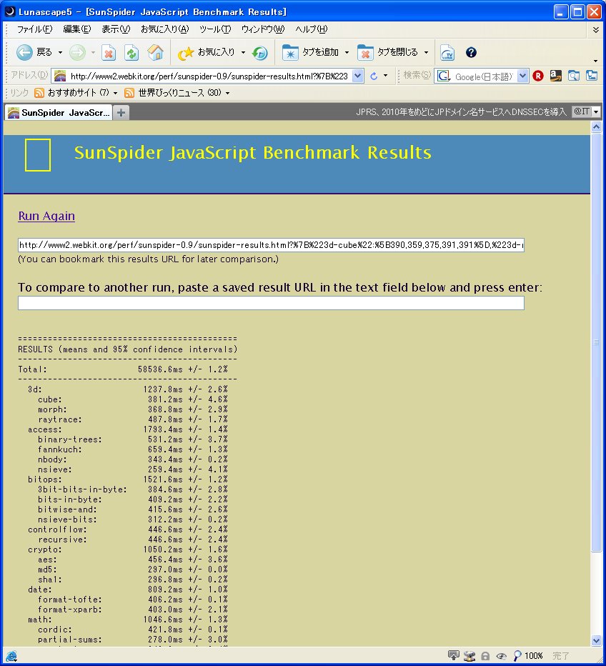Open the ファイル(F) menu
The image size is (606, 666).
(34, 29)
